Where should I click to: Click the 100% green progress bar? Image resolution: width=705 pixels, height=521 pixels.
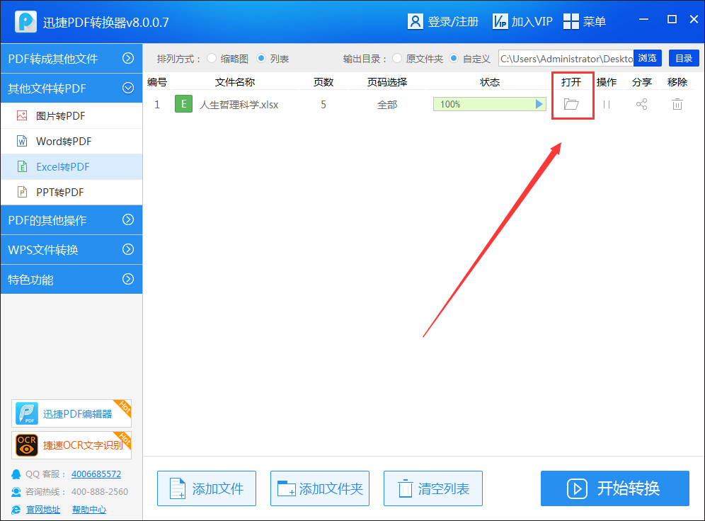[x=489, y=104]
